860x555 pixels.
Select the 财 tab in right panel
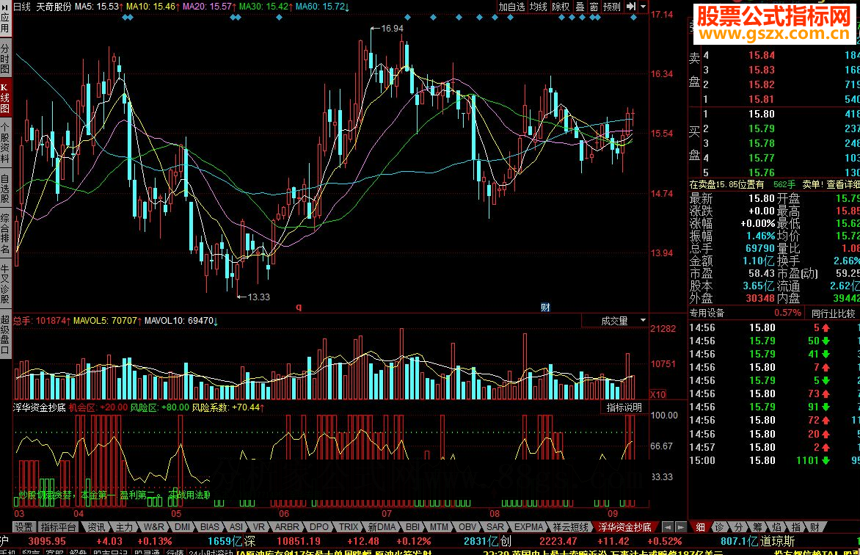[x=815, y=527]
